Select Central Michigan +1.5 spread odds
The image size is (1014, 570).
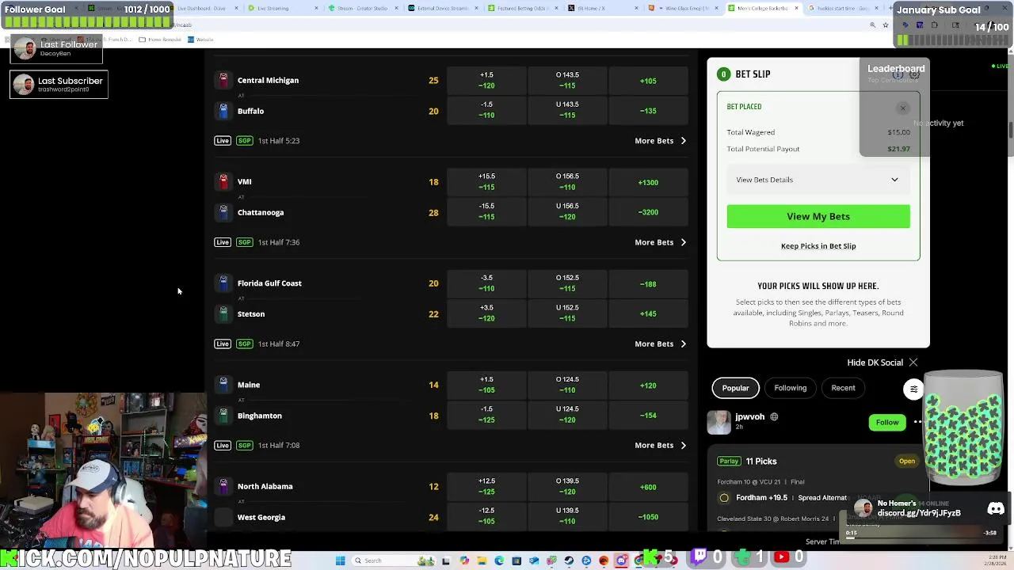[x=486, y=80]
